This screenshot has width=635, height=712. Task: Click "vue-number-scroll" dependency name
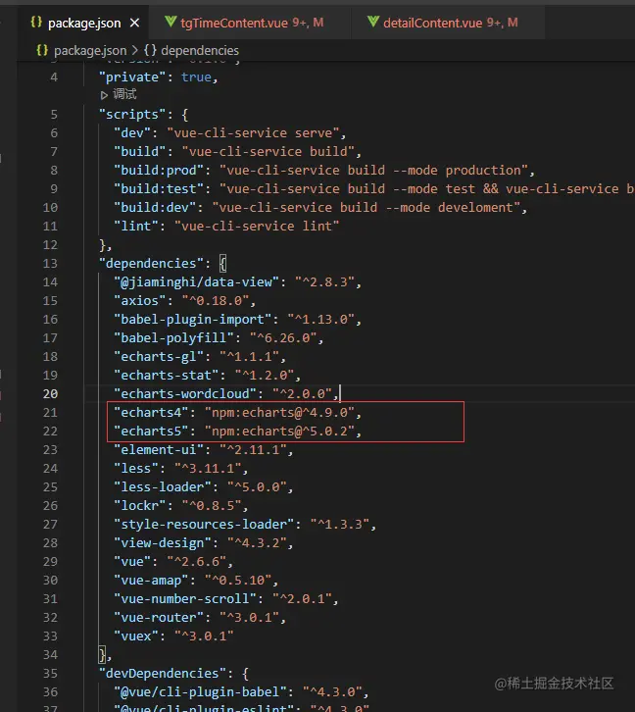pos(185,598)
